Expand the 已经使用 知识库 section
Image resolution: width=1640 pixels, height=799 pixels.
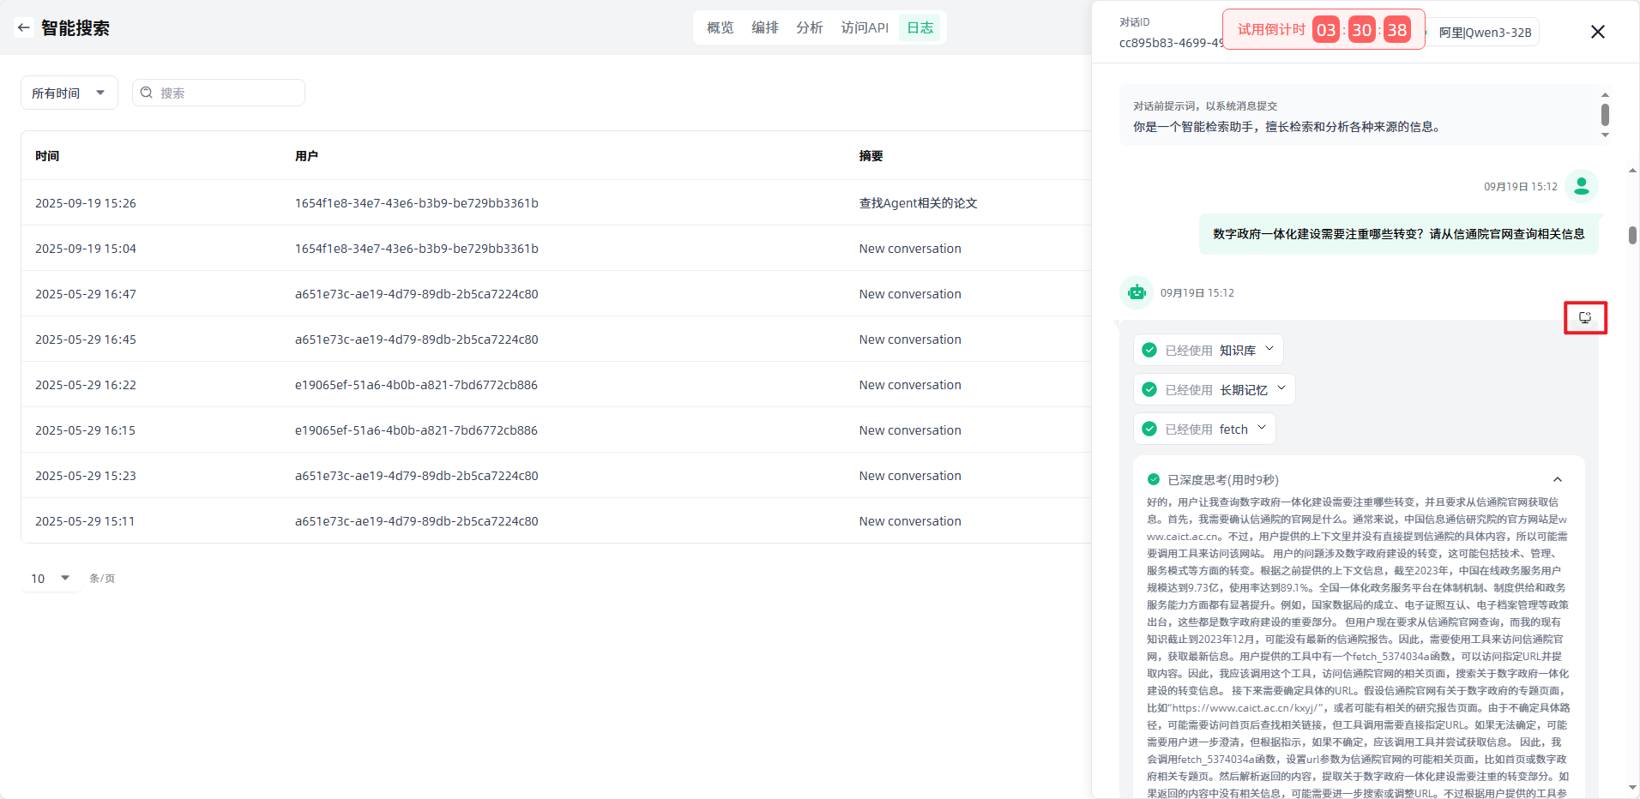[1269, 349]
